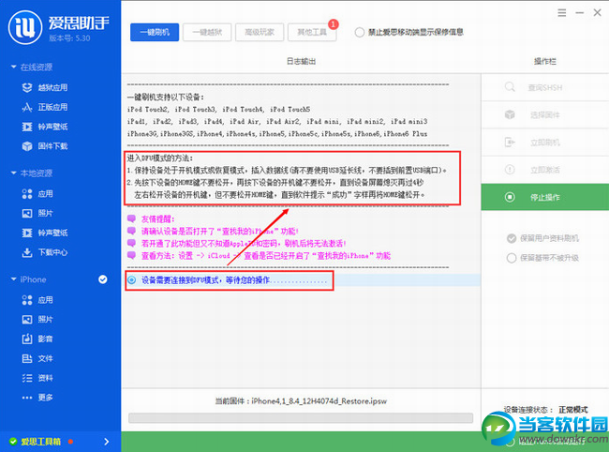The height and width of the screenshot is (452, 609).
Task: Switch to the 其他工具 tab
Action: [312, 32]
